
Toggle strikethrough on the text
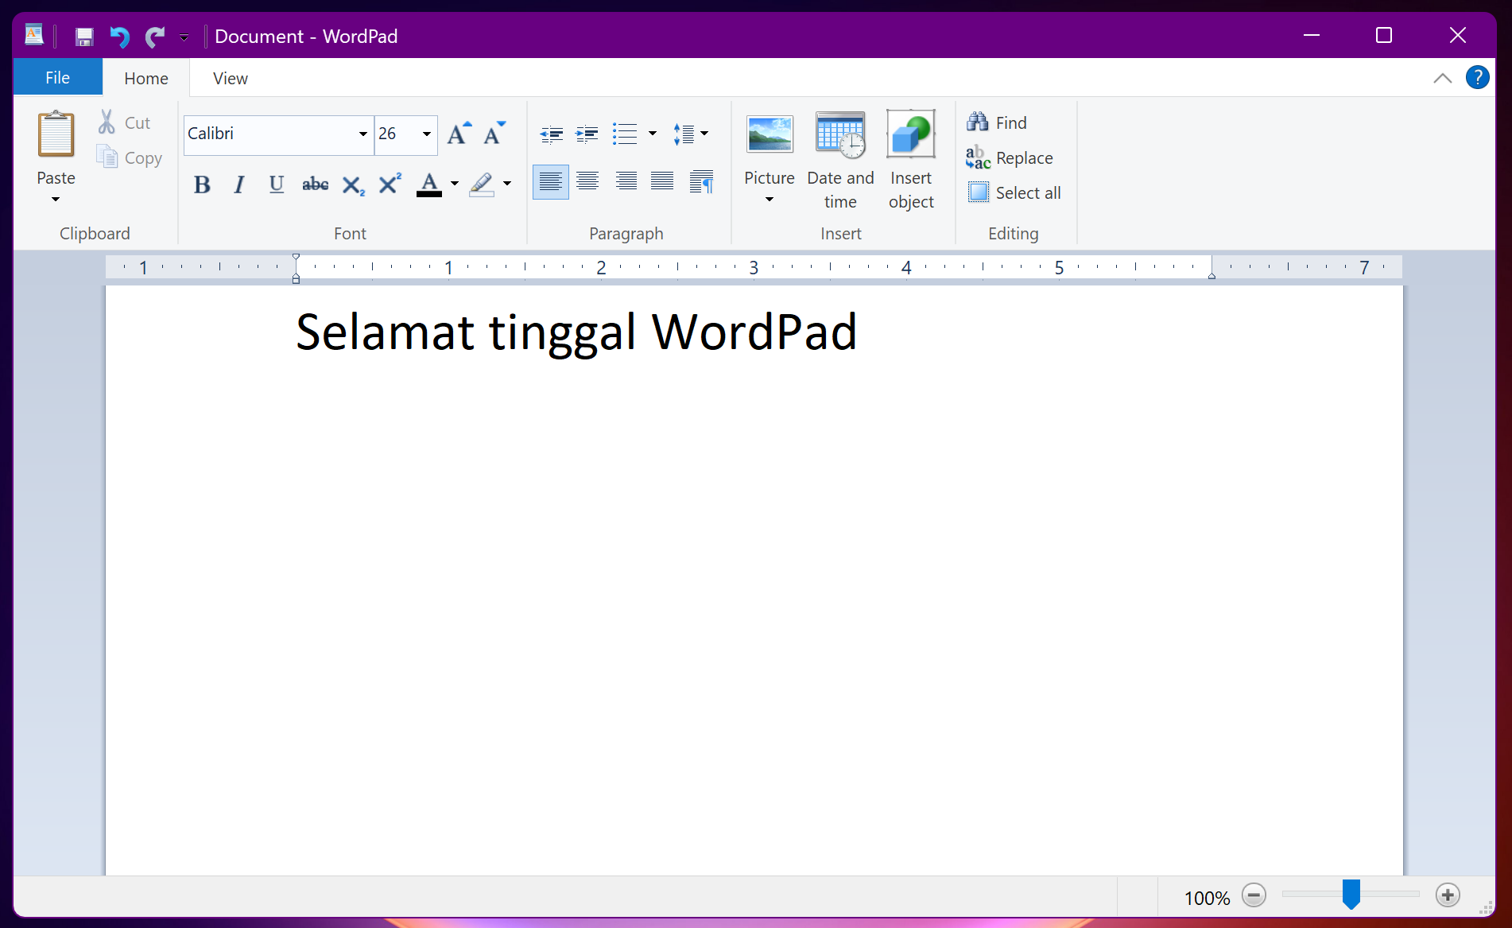coord(315,184)
